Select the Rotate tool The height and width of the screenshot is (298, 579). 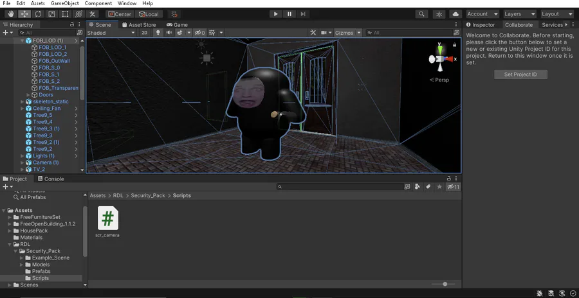[38, 14]
